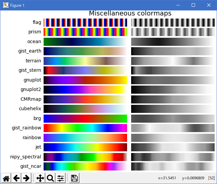This screenshot has height=184, width=217.
Task: Click the 'nipy_spectral' label
Action: point(26,157)
